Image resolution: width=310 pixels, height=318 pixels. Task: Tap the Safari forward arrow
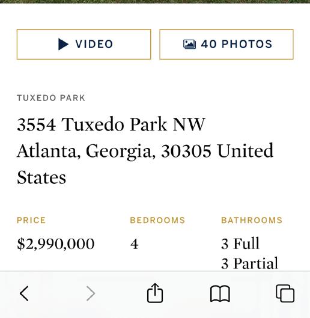(91, 293)
